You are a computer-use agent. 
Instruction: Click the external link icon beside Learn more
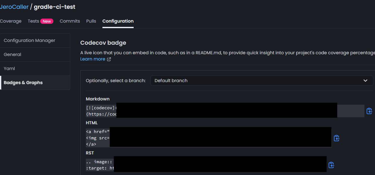109,59
